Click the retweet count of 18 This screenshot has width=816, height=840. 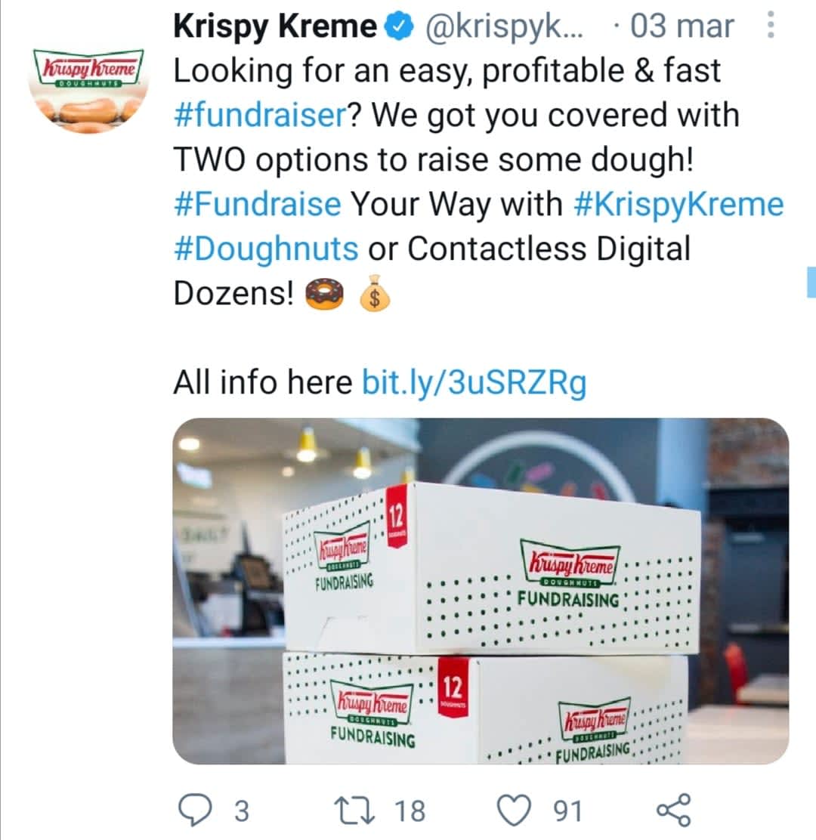coord(410,811)
